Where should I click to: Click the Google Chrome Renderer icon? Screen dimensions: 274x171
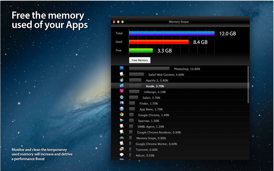121,132
